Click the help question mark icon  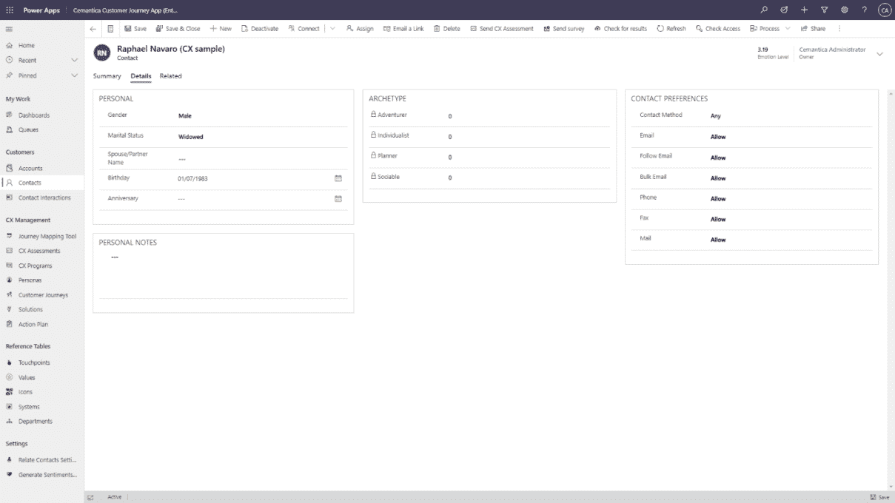tap(864, 10)
